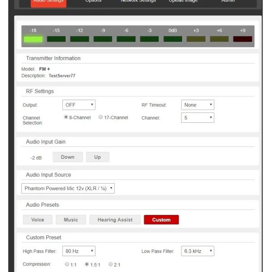Image resolution: width=272 pixels, height=272 pixels.
Task: Click the red Custom preset button
Action: (161, 220)
